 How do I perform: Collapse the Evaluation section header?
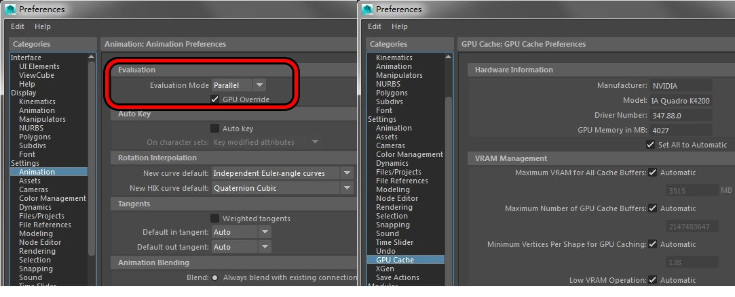(x=233, y=70)
